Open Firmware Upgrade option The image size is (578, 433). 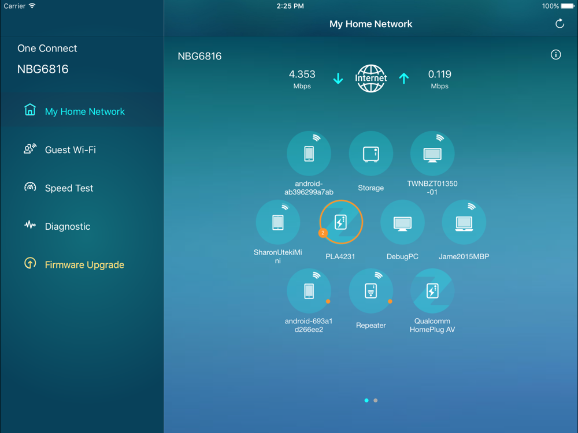84,265
